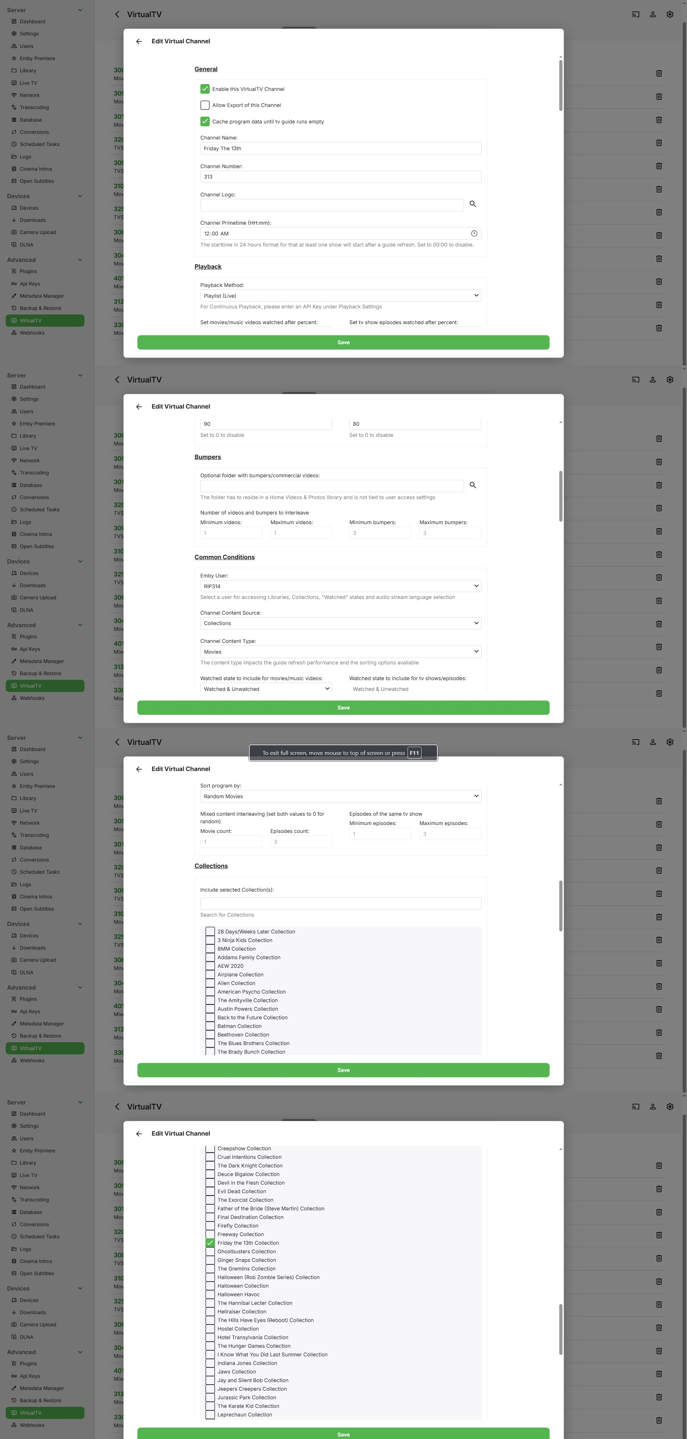Viewport: 687px width, 1439px height.
Task: Uncheck the Friday the 13th Collection checkbox
Action: 210,1242
